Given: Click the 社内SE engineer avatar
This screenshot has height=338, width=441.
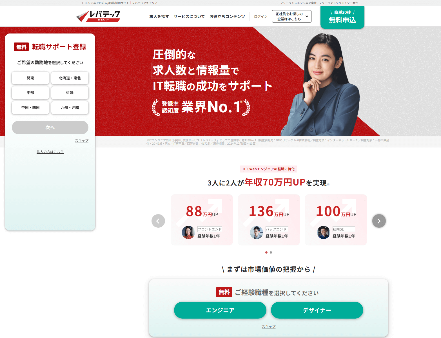Looking at the screenshot, I should pos(324,232).
